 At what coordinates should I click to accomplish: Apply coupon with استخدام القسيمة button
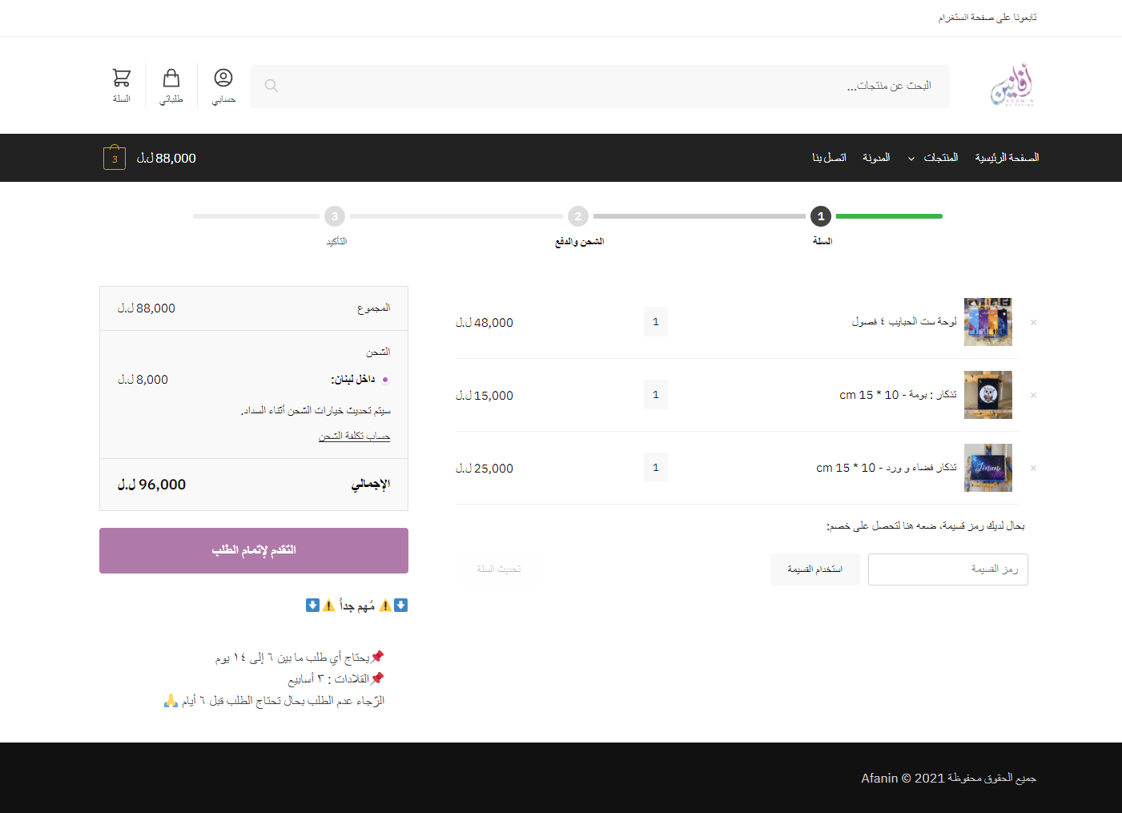click(814, 570)
